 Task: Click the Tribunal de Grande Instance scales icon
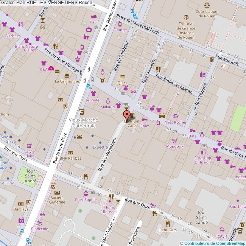pos(186,17)
